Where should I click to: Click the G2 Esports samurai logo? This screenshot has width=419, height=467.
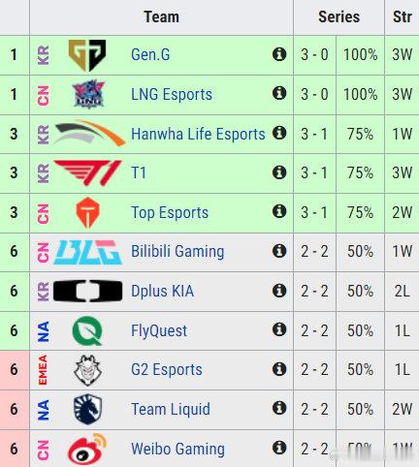click(x=87, y=370)
